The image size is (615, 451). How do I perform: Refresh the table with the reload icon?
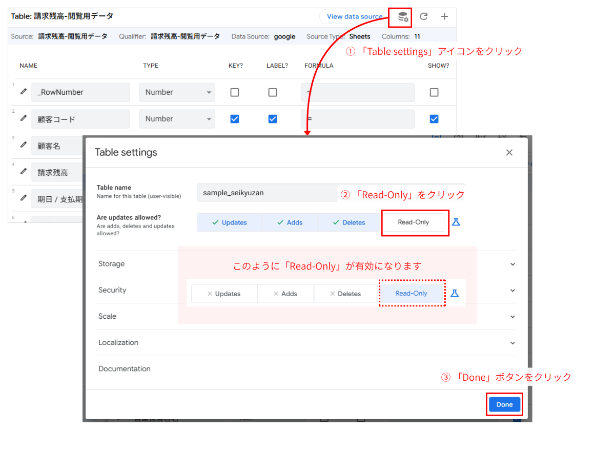click(423, 16)
